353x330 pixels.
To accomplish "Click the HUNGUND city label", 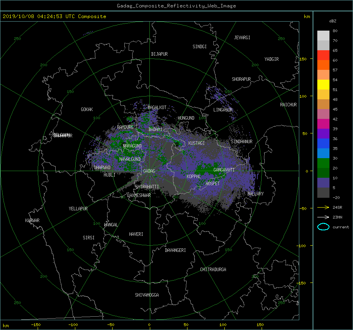I will [x=186, y=118].
